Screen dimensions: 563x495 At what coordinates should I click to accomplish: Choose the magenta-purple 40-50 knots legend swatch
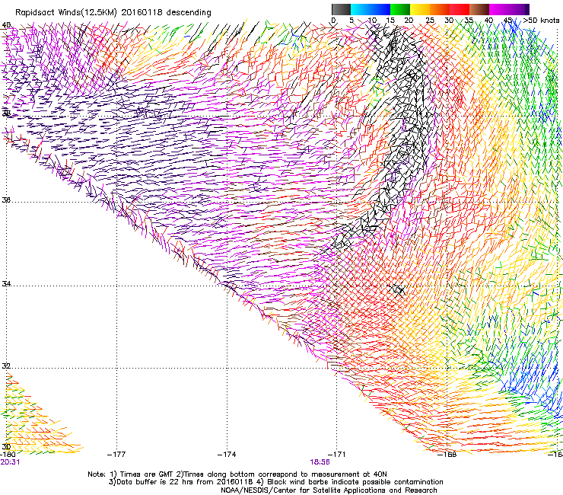pyautogui.click(x=507, y=9)
